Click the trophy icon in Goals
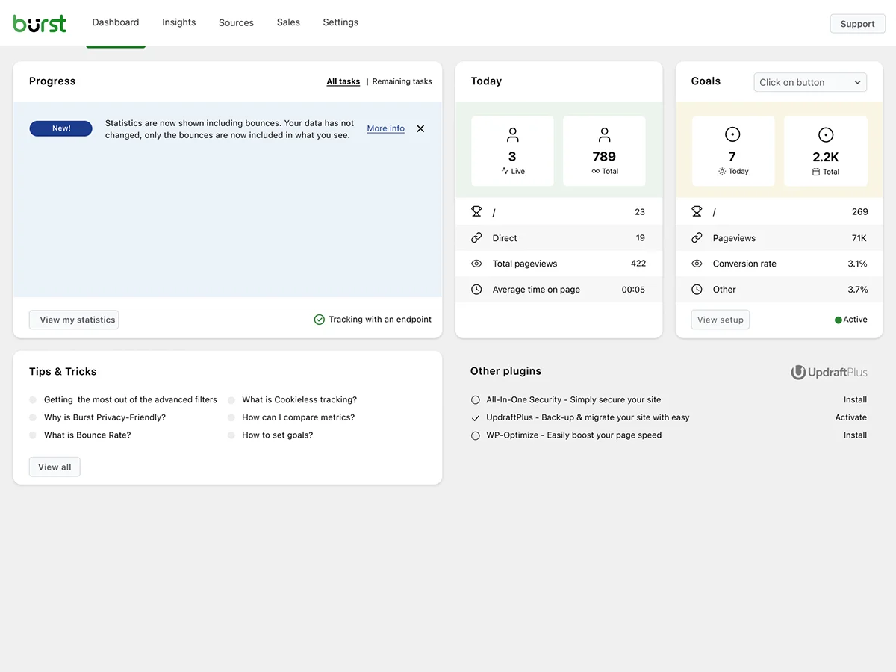Viewport: 896px width, 672px height. coord(697,212)
